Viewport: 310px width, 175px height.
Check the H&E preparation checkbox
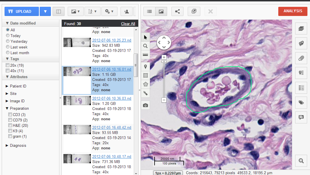[10, 125]
